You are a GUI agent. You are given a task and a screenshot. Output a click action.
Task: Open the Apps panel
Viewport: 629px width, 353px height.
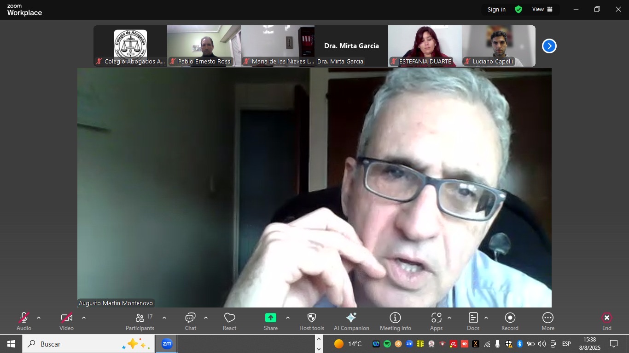coord(436,321)
